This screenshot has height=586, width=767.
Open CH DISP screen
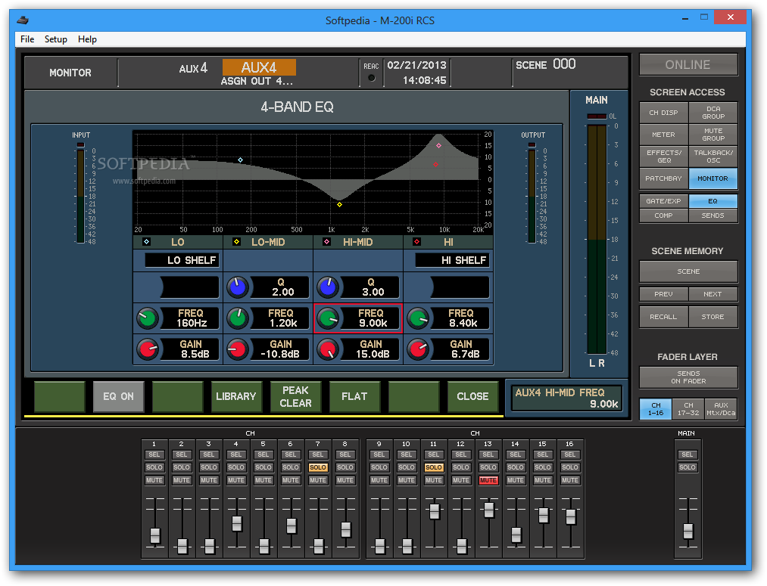(x=664, y=113)
